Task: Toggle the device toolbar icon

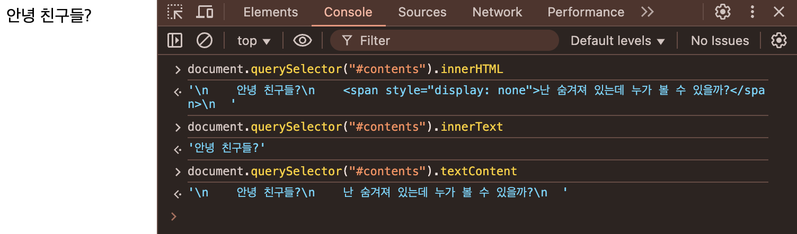Action: tap(205, 12)
